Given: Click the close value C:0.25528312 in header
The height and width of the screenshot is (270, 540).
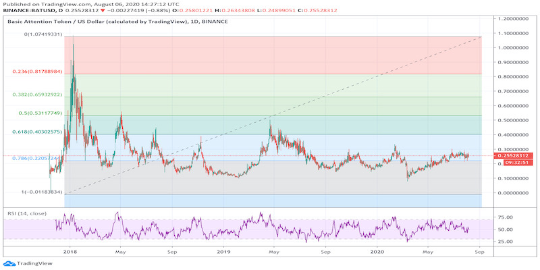Looking at the screenshot, I should [317, 11].
